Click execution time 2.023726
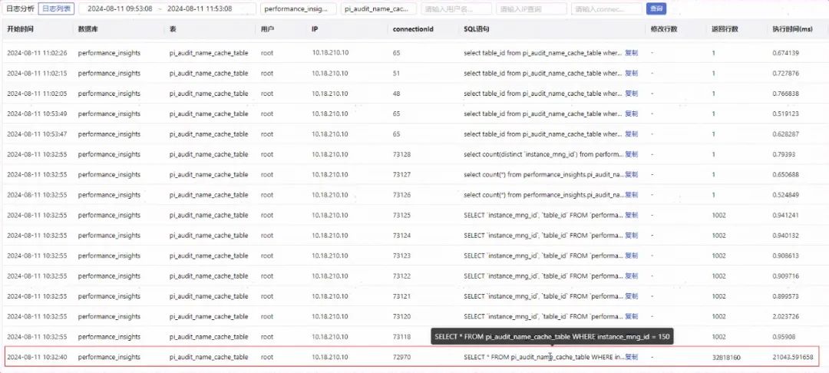Screen dimensions: 829x373 pos(786,316)
